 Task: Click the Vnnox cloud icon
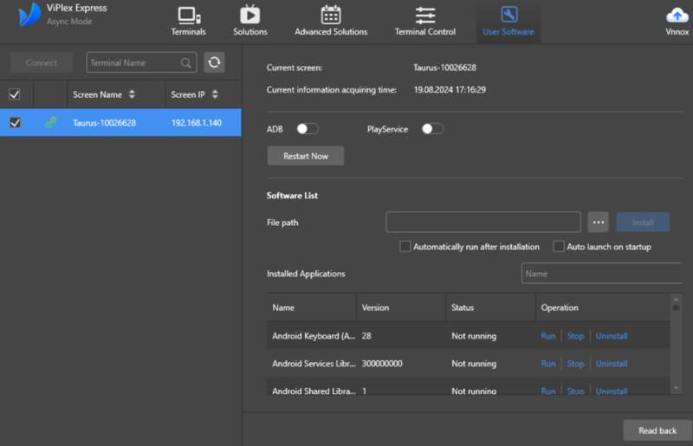click(x=677, y=16)
